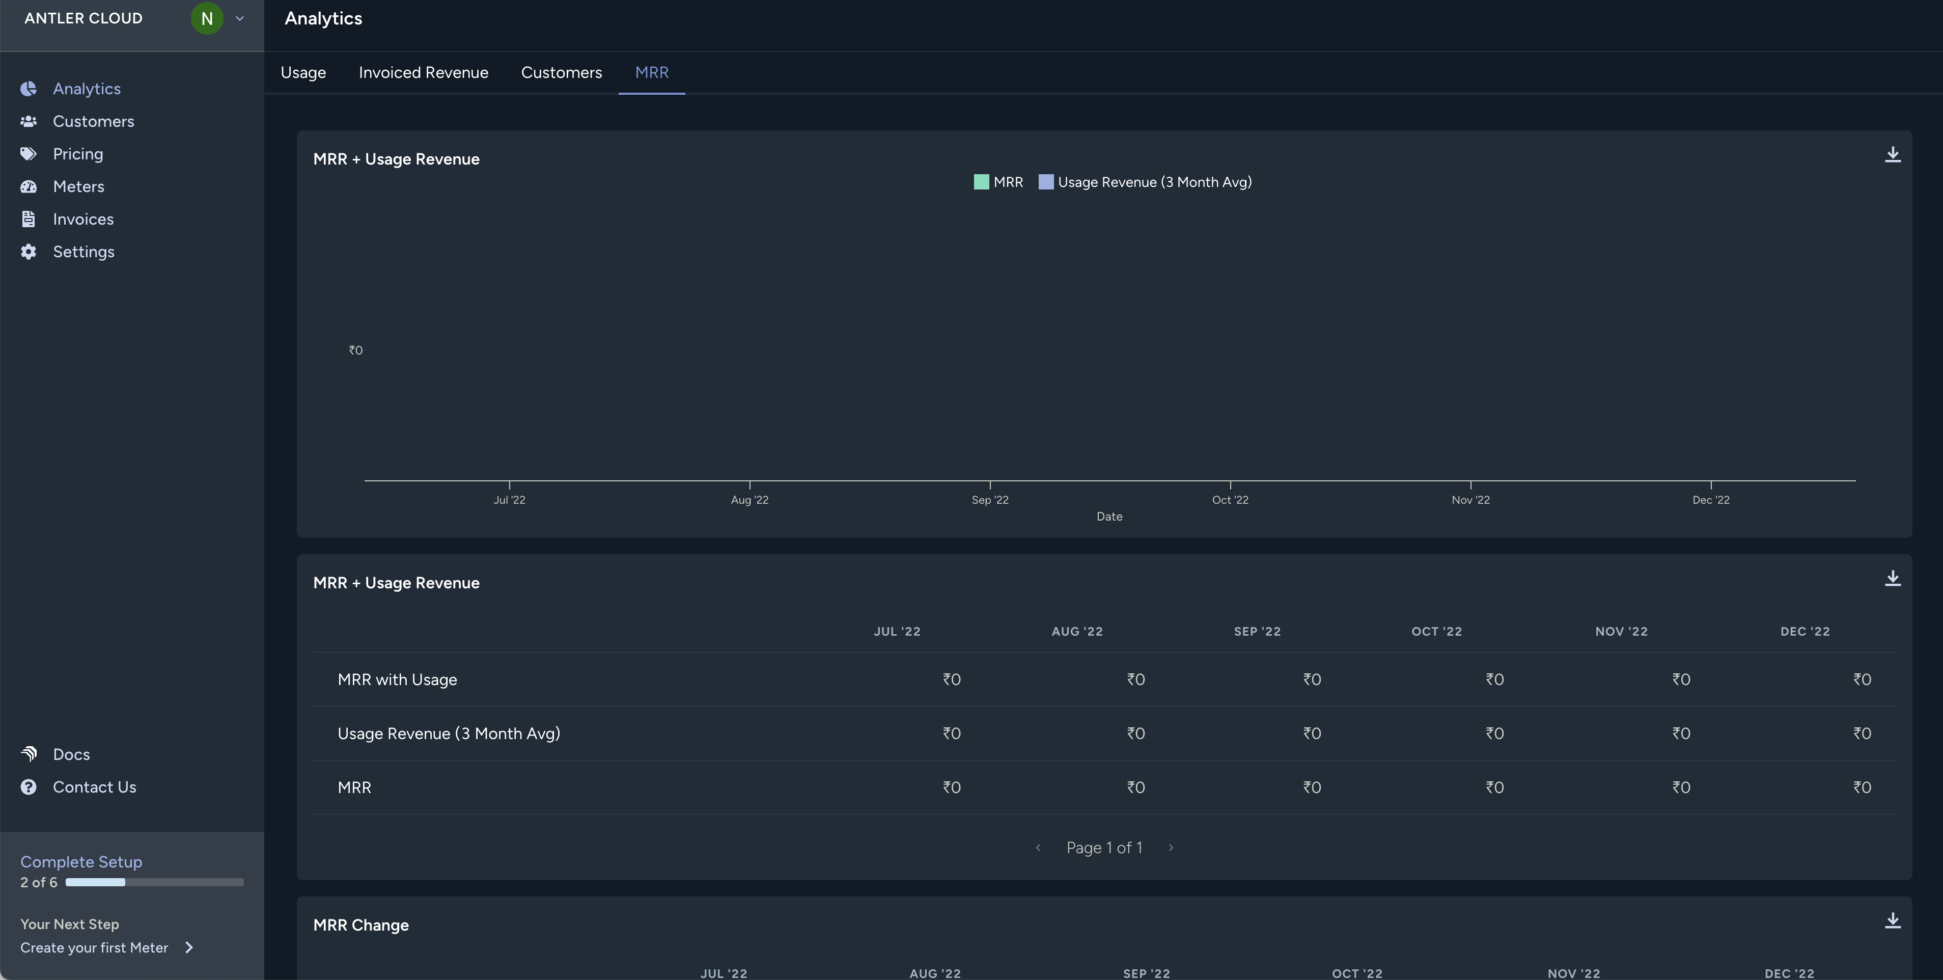The image size is (1943, 980).
Task: Click the Pricing tags icon
Action: tap(29, 154)
